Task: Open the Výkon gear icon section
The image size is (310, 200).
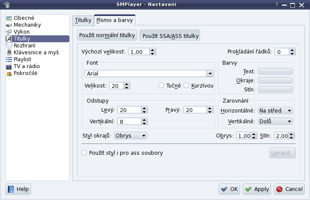Action: coord(9,32)
